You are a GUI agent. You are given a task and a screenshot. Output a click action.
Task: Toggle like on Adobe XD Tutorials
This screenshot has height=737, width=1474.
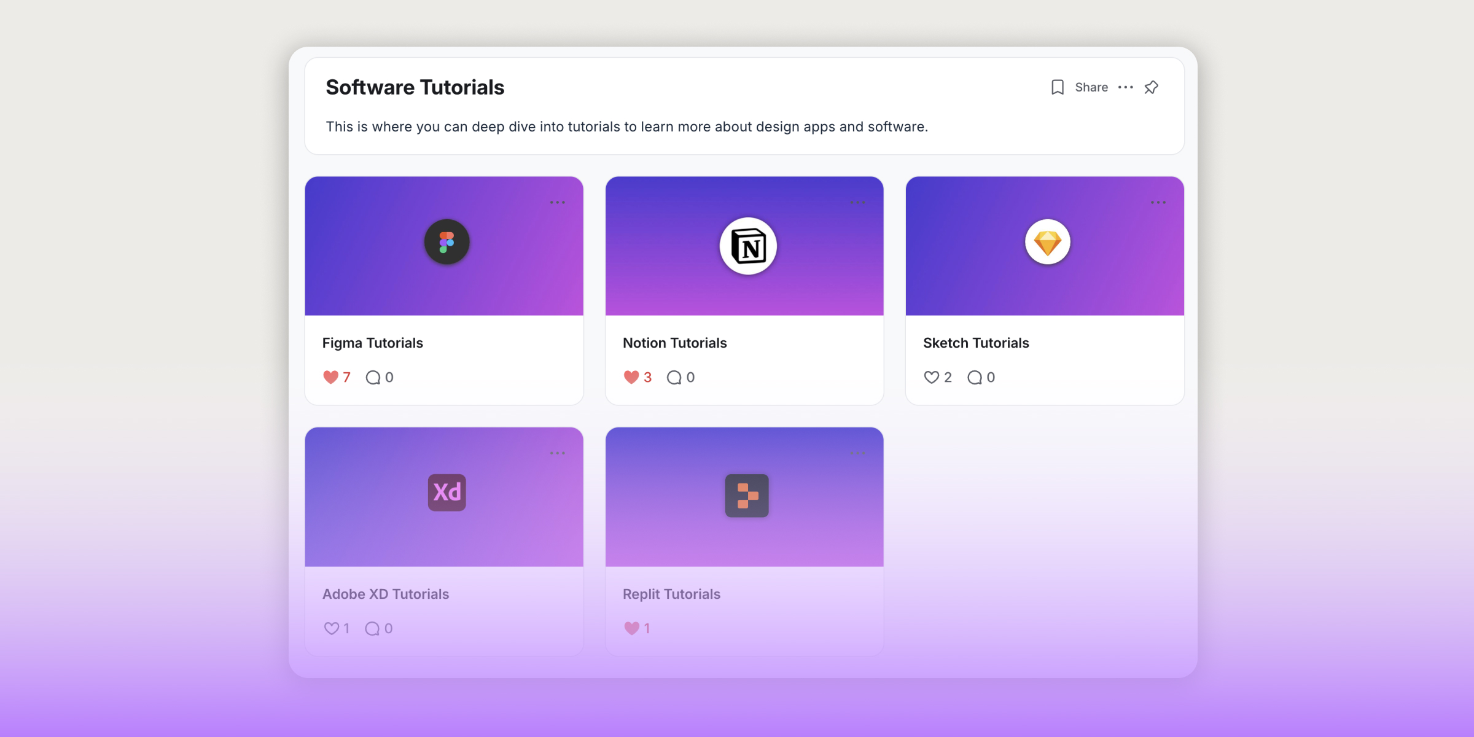331,628
